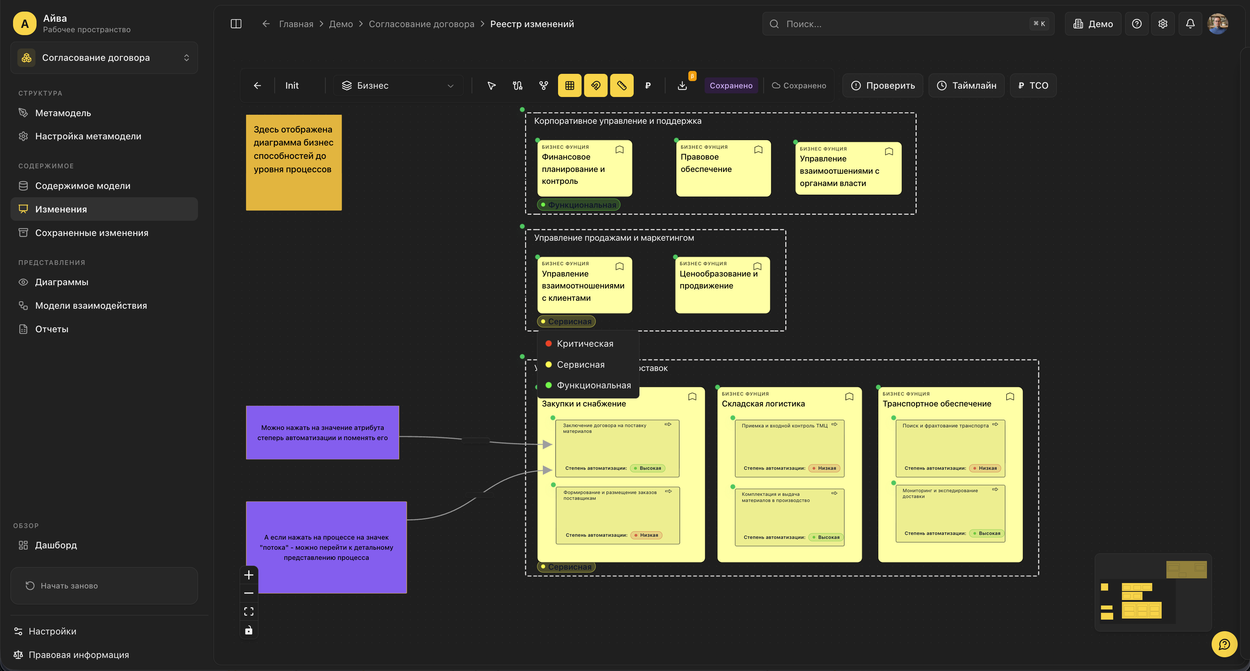Open flow arrow on Заключение договора на поставку
Screen dimensions: 1250x671
(x=668, y=425)
